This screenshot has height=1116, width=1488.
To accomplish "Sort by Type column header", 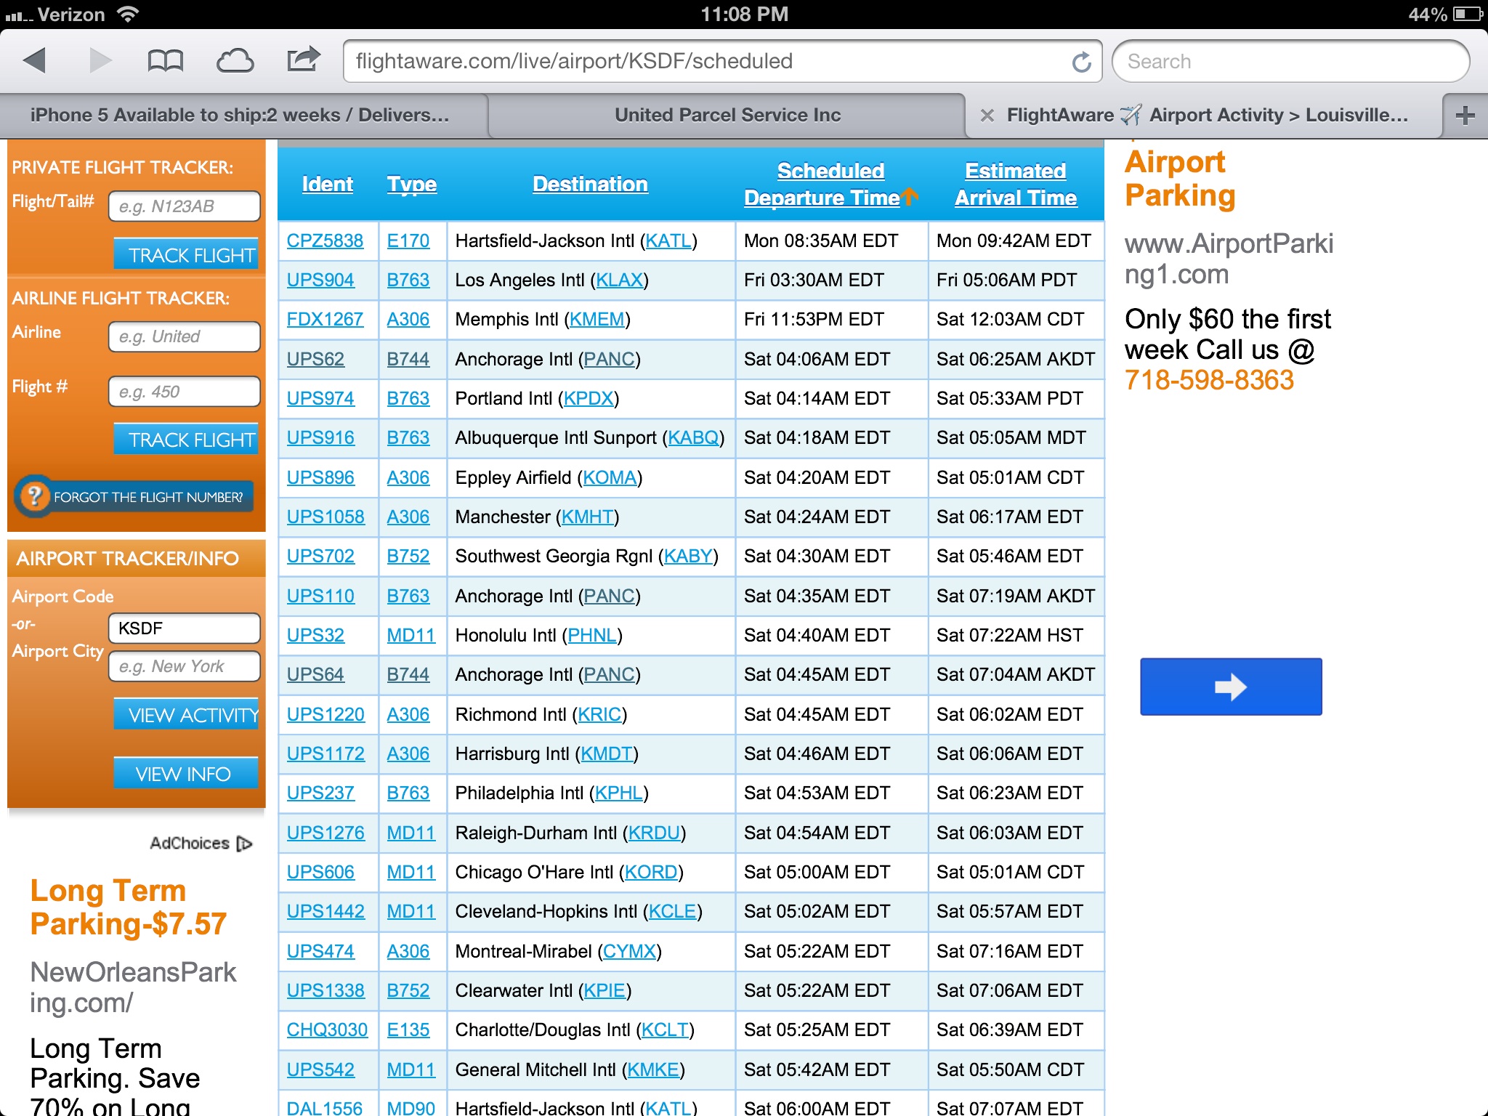I will (x=412, y=185).
